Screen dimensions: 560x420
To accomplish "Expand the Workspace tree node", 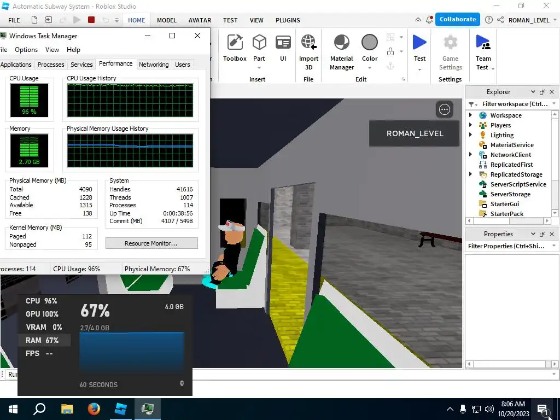I will pyautogui.click(x=471, y=115).
